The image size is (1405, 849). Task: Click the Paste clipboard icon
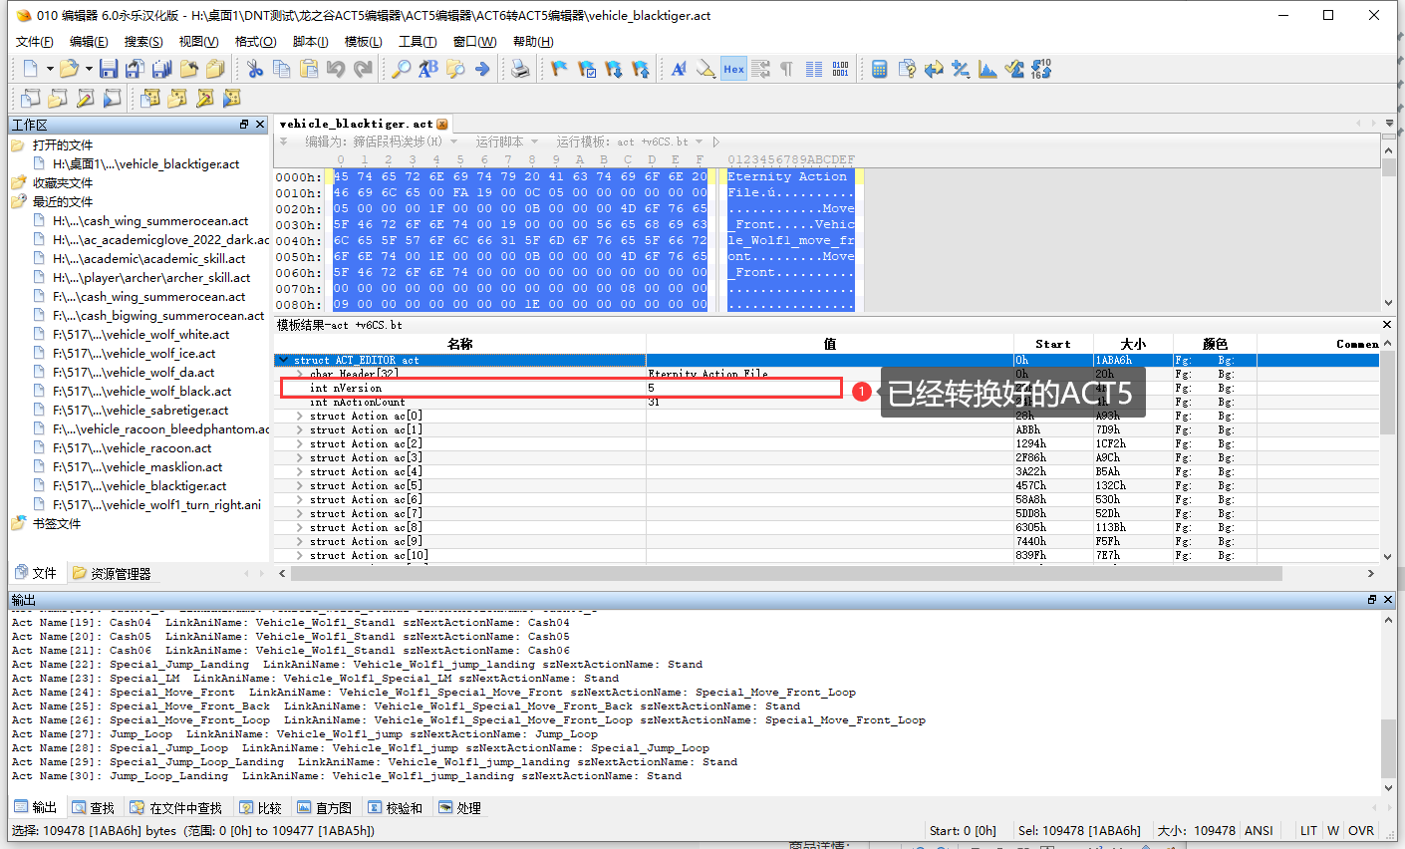pyautogui.click(x=309, y=69)
